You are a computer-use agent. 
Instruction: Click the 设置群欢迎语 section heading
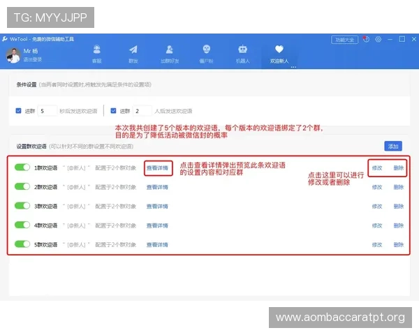pos(31,147)
